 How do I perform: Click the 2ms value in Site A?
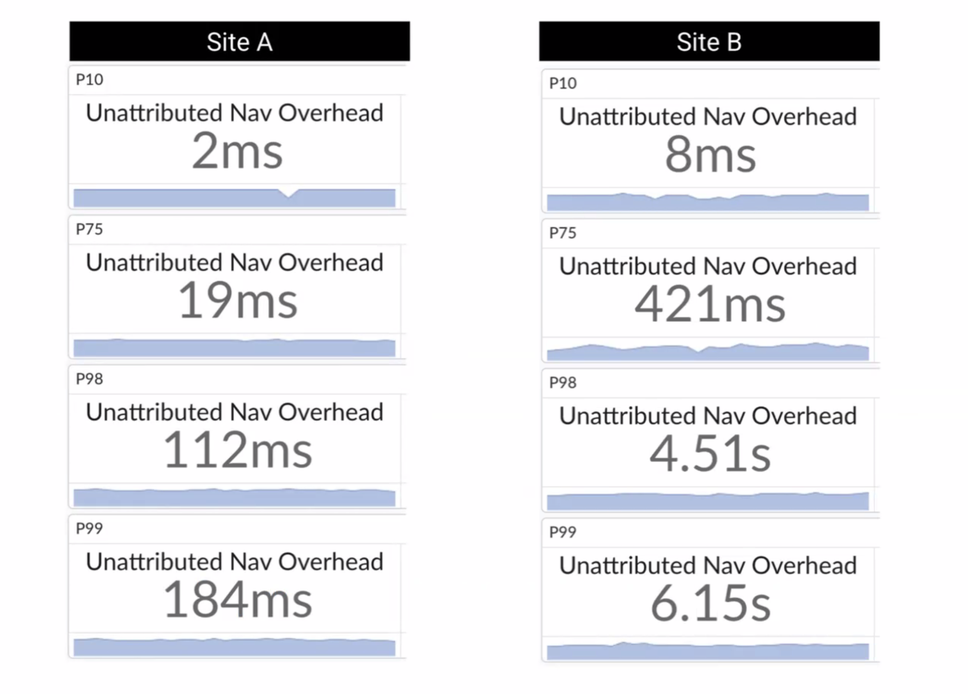237,151
